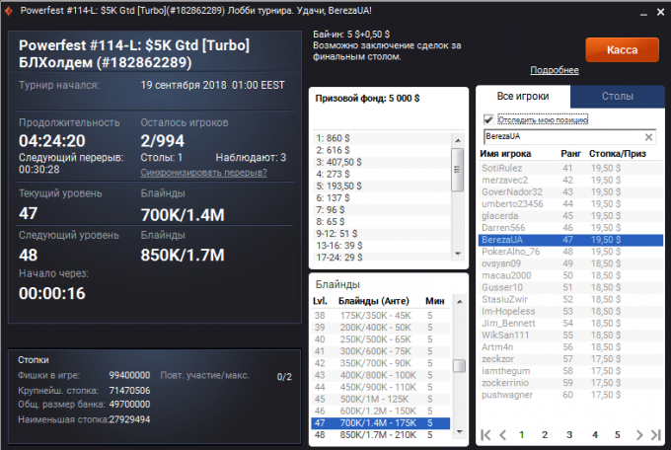Click prize row '2: 616 $'
This screenshot has height=450, width=671.
pos(382,150)
